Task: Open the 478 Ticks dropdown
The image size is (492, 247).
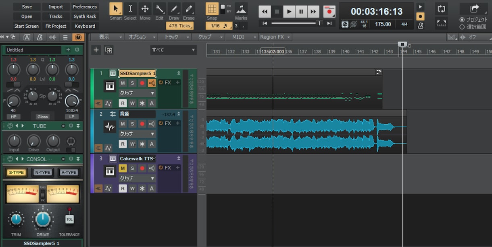Action: point(180,26)
